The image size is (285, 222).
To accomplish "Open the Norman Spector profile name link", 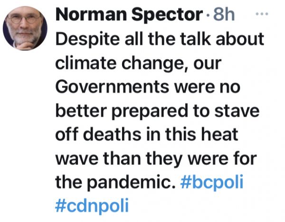I will pyautogui.click(x=128, y=16).
